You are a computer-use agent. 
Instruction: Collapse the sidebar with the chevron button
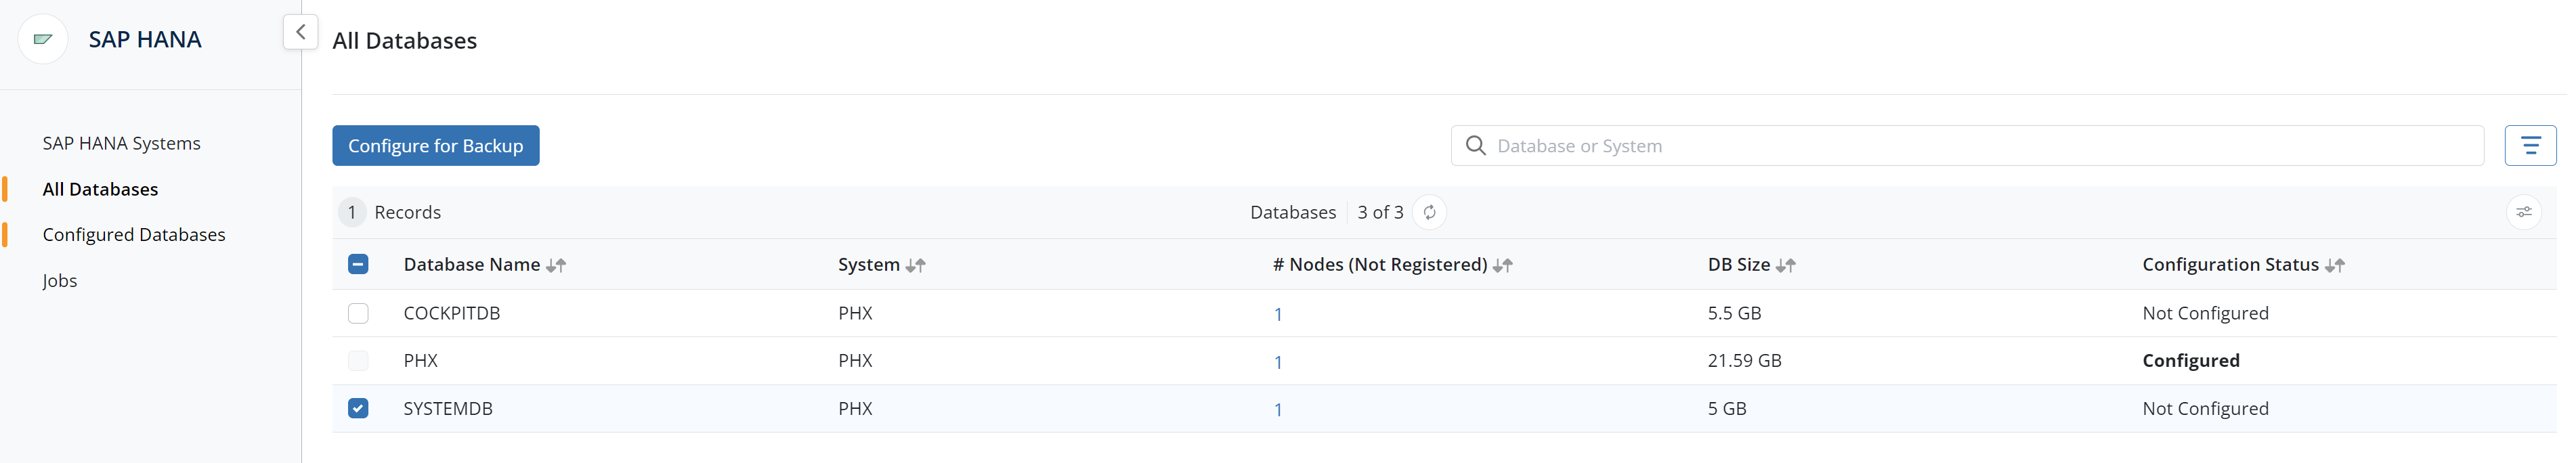[x=300, y=32]
